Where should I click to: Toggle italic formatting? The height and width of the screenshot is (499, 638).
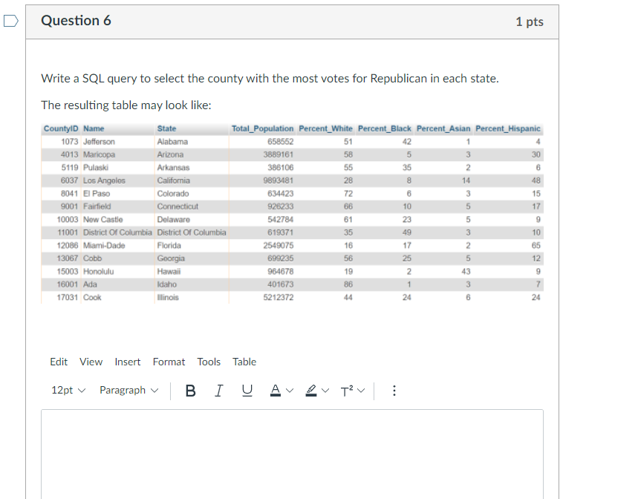point(218,391)
